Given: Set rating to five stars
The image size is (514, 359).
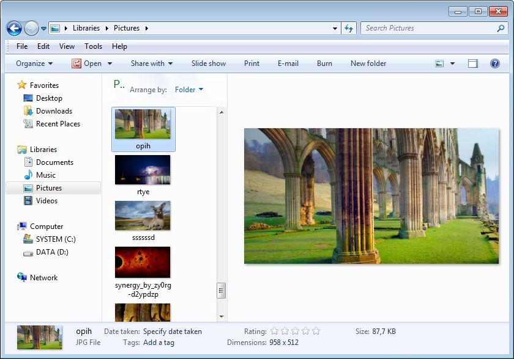Looking at the screenshot, I should [x=316, y=332].
